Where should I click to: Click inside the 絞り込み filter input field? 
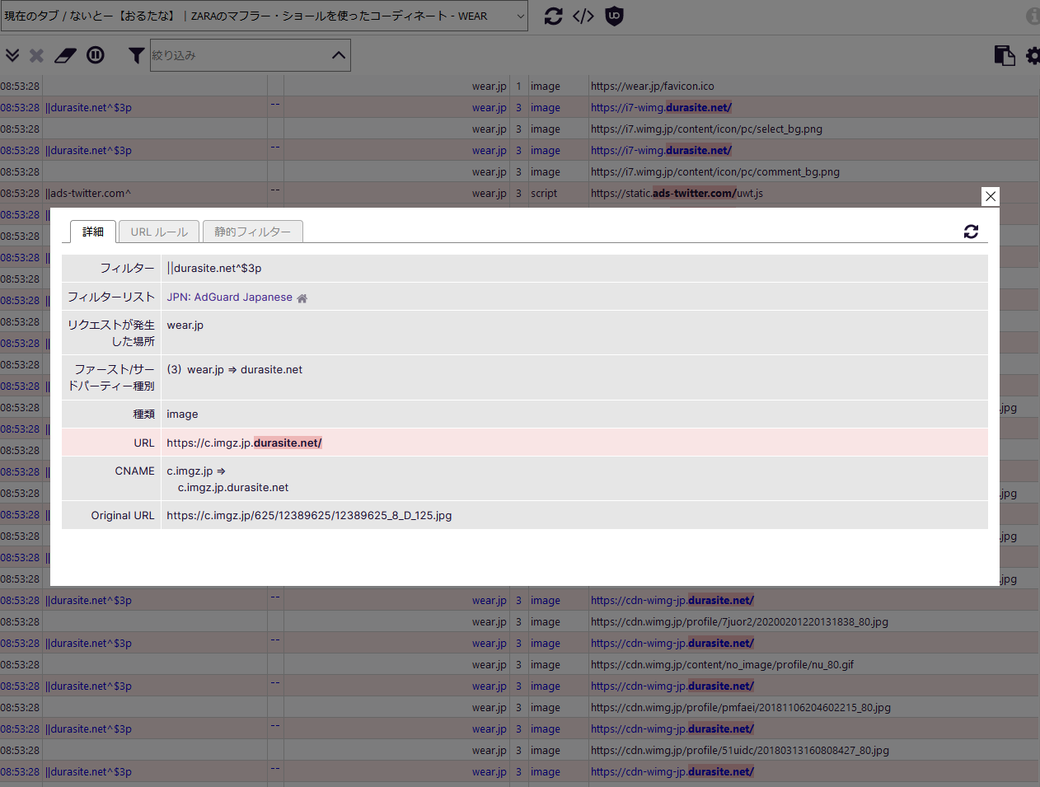[x=239, y=55]
